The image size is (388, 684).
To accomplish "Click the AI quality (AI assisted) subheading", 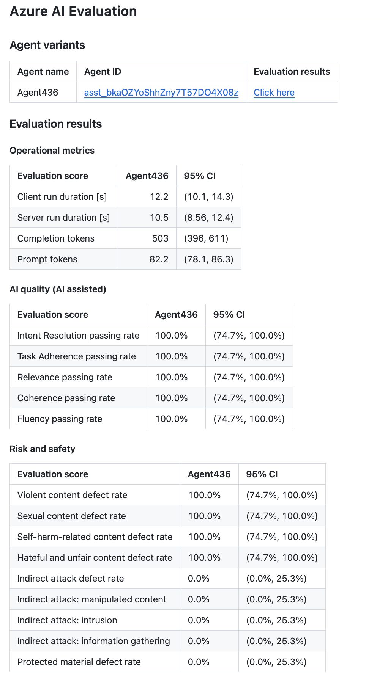I will [x=58, y=289].
